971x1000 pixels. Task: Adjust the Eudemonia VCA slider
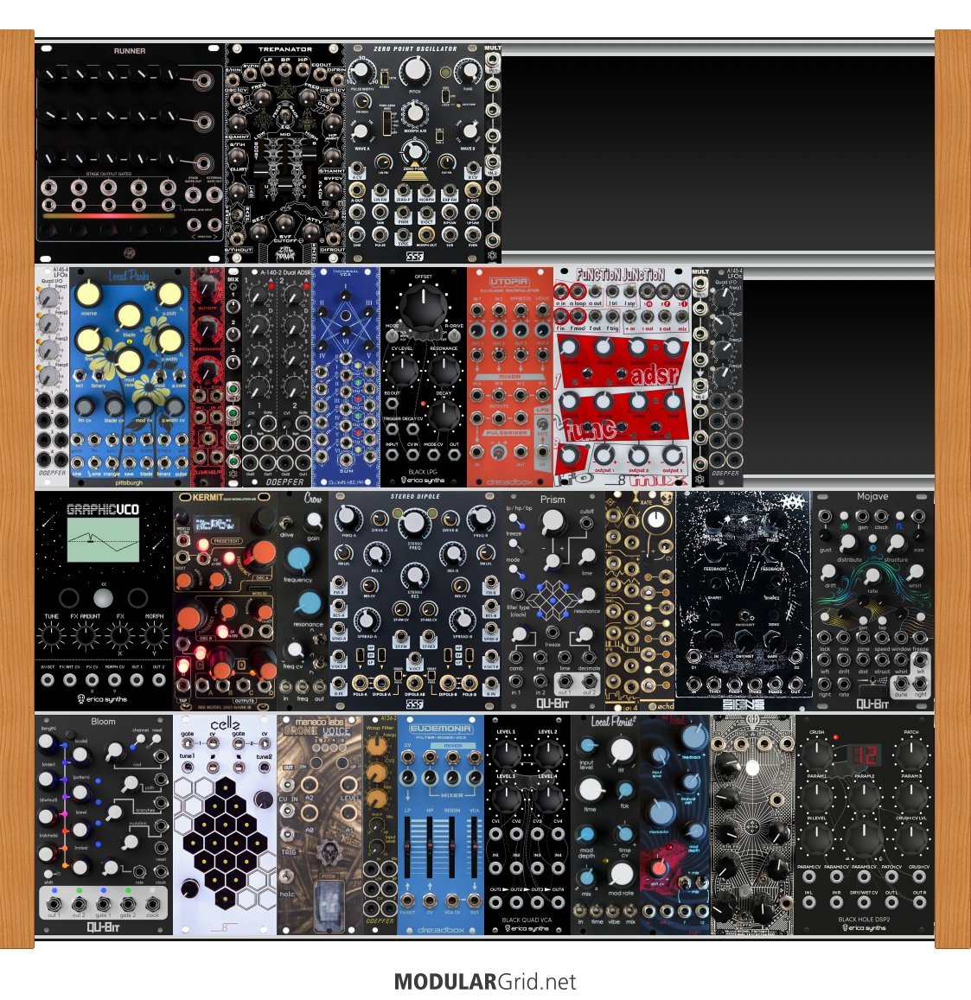474,848
